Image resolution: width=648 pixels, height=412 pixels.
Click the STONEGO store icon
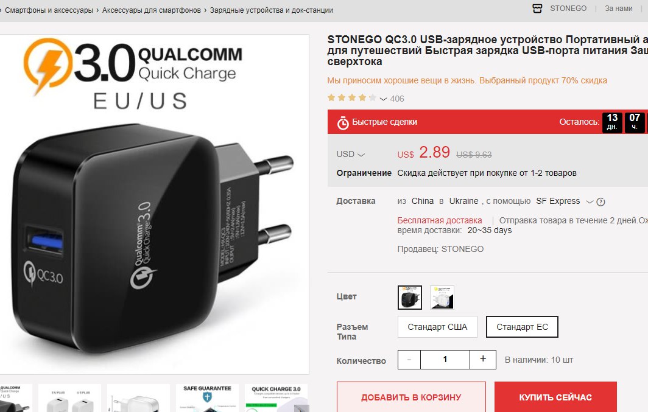pyautogui.click(x=537, y=9)
